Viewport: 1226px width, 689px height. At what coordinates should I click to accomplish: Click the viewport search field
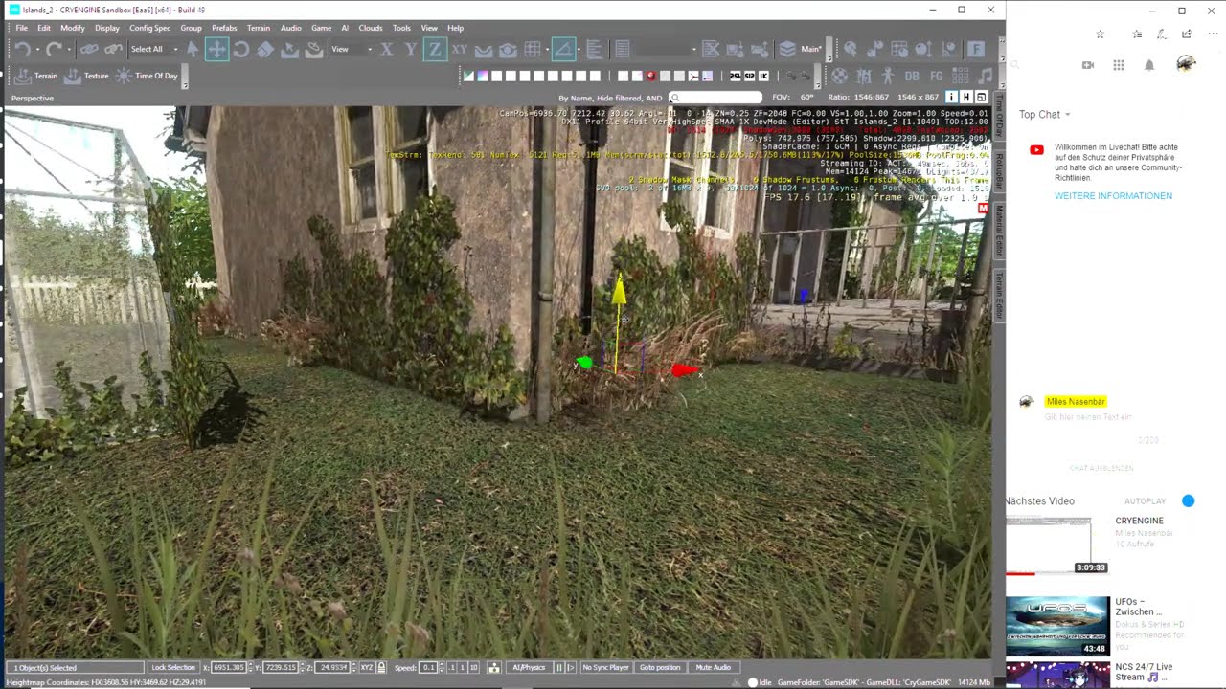pos(715,98)
